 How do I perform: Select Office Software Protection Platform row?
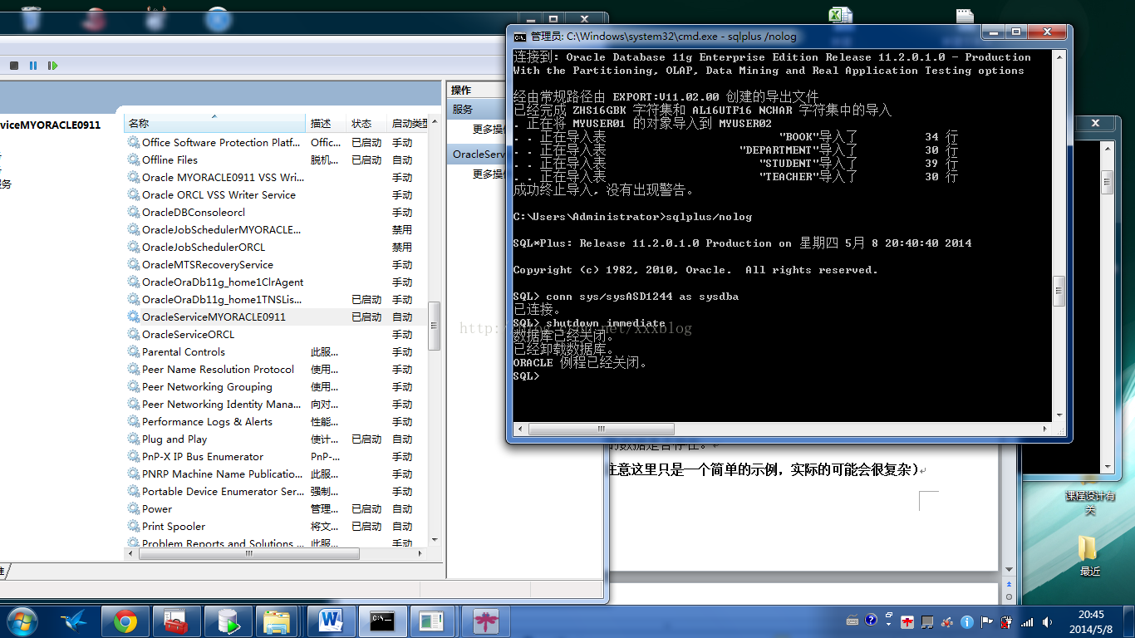[x=276, y=142]
